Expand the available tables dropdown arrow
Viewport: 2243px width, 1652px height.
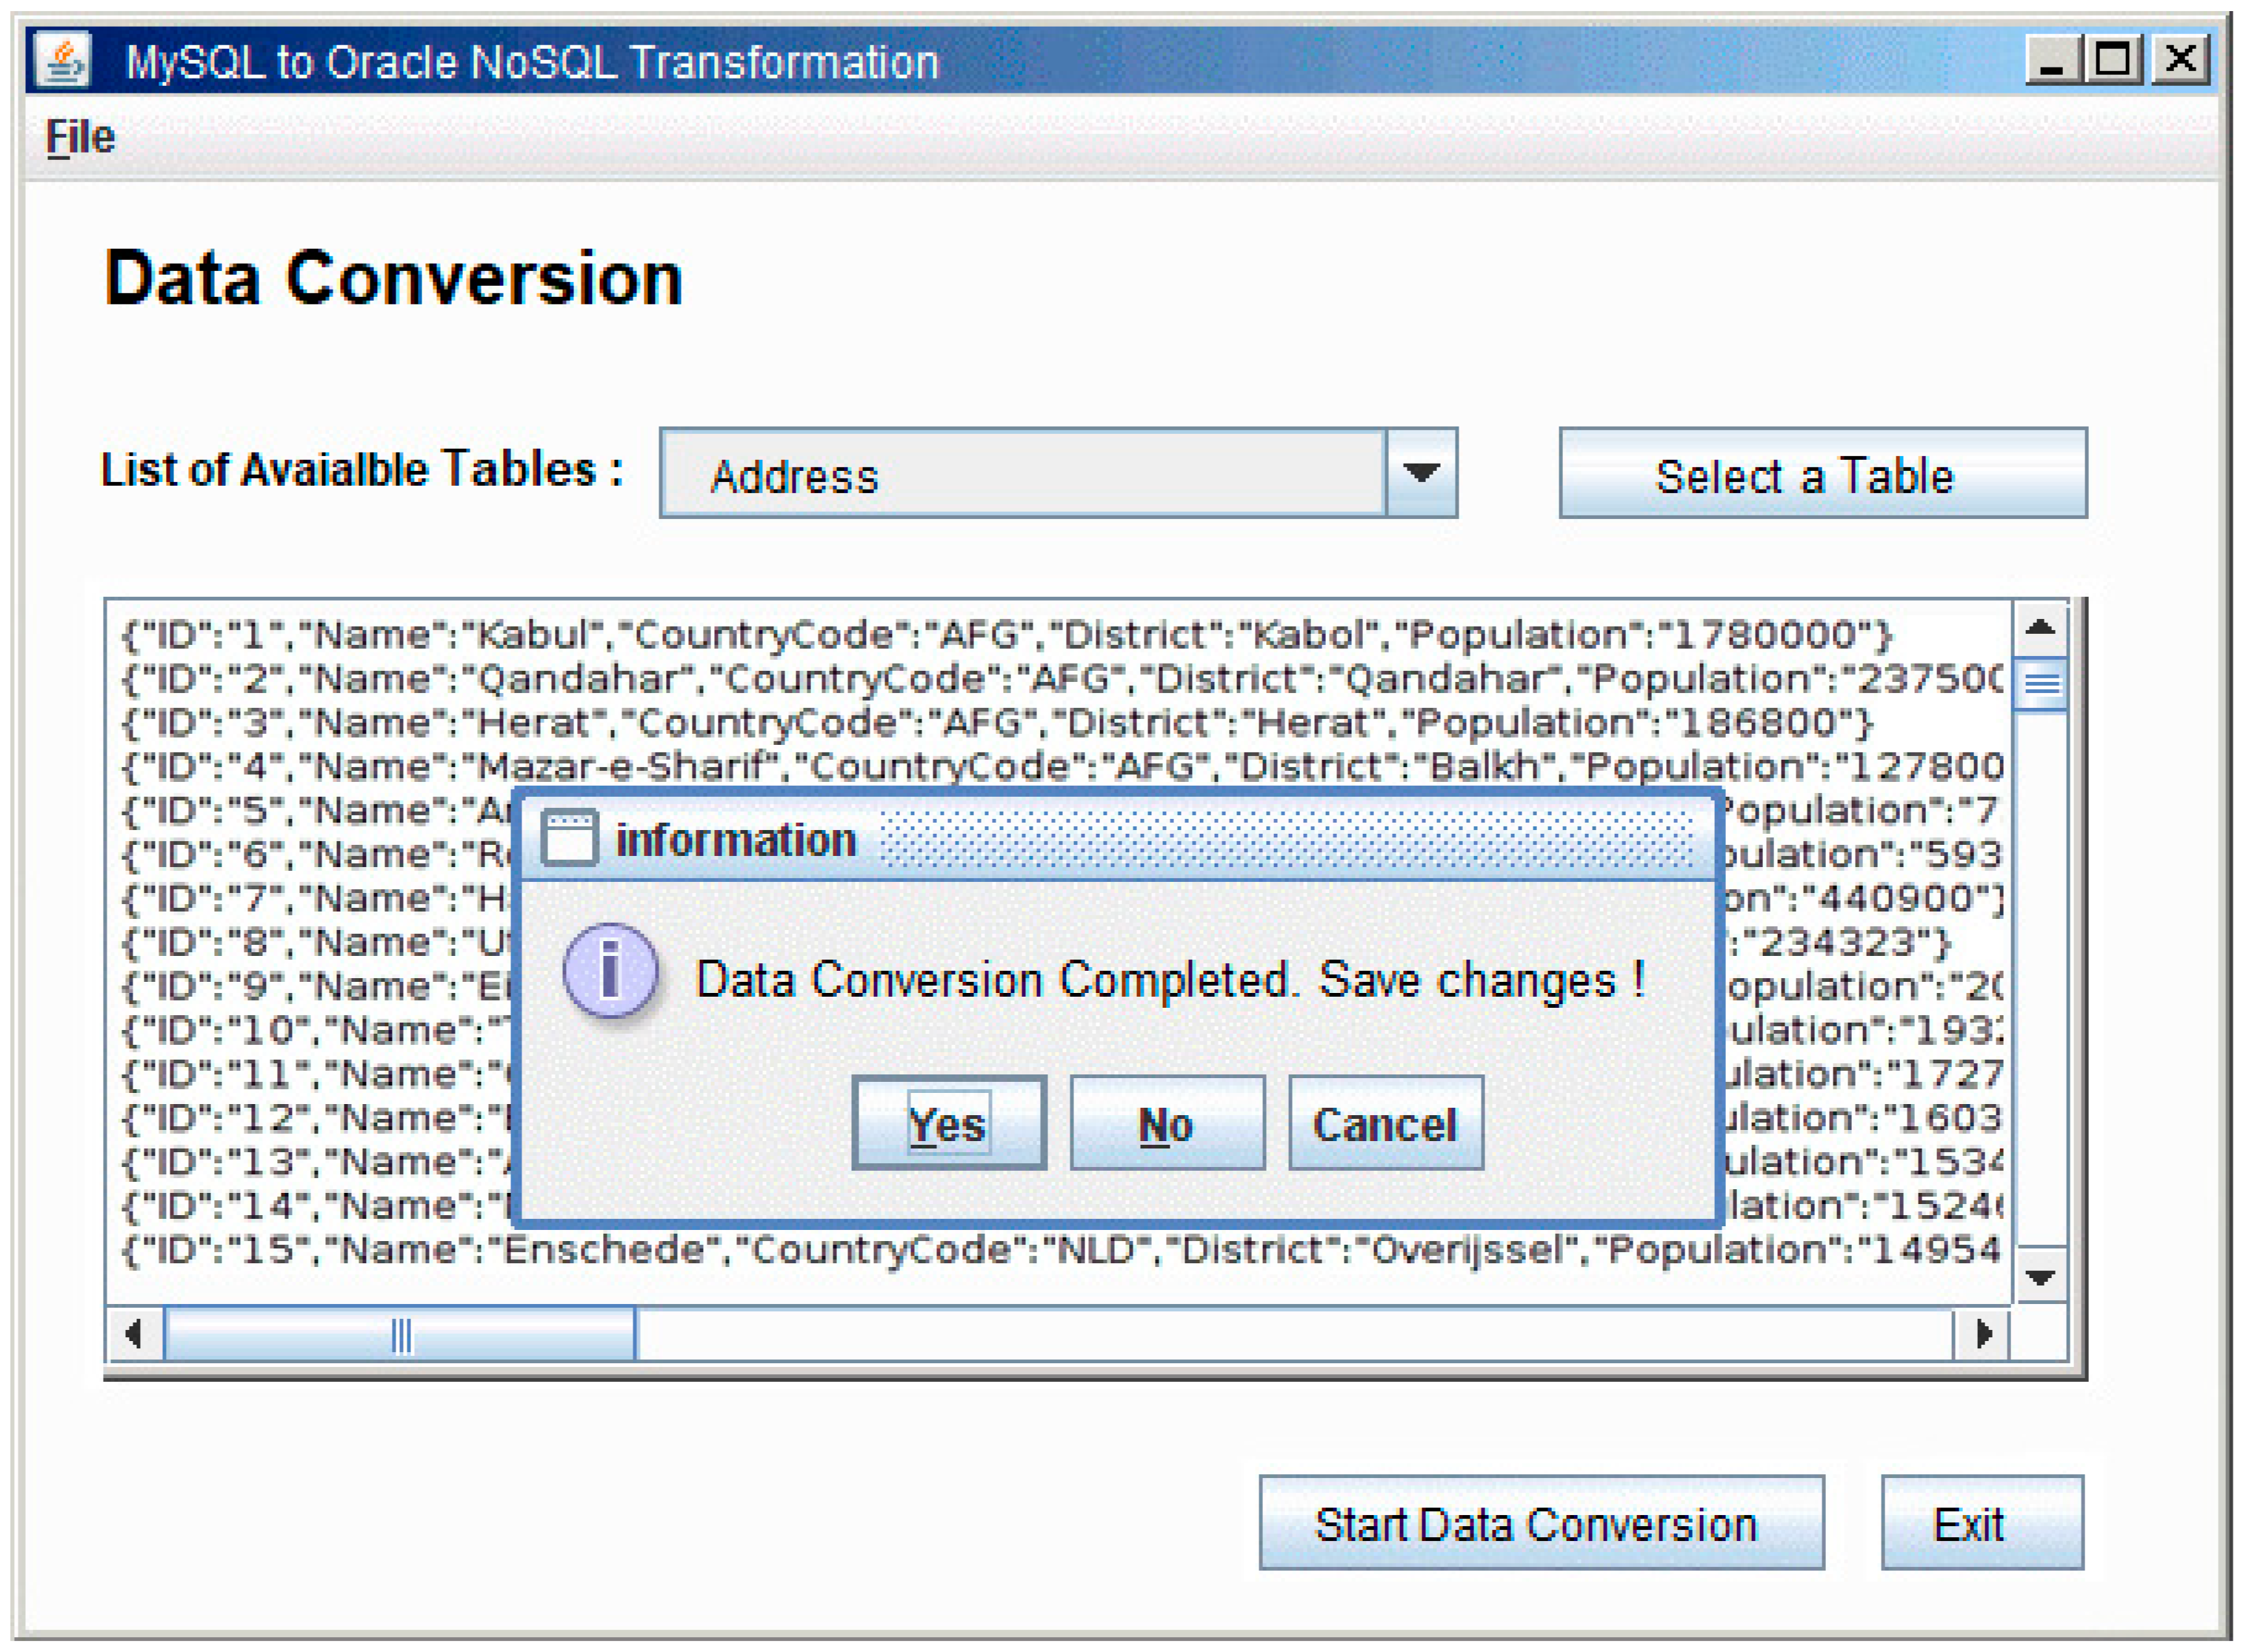[x=1421, y=473]
